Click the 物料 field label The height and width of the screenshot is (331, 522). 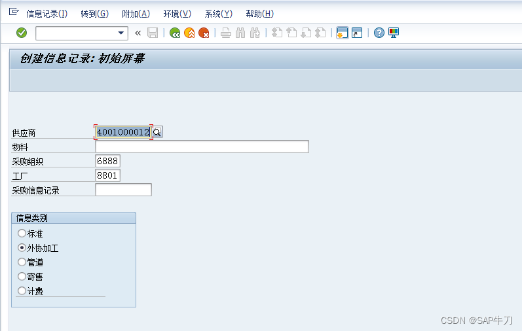(x=20, y=147)
